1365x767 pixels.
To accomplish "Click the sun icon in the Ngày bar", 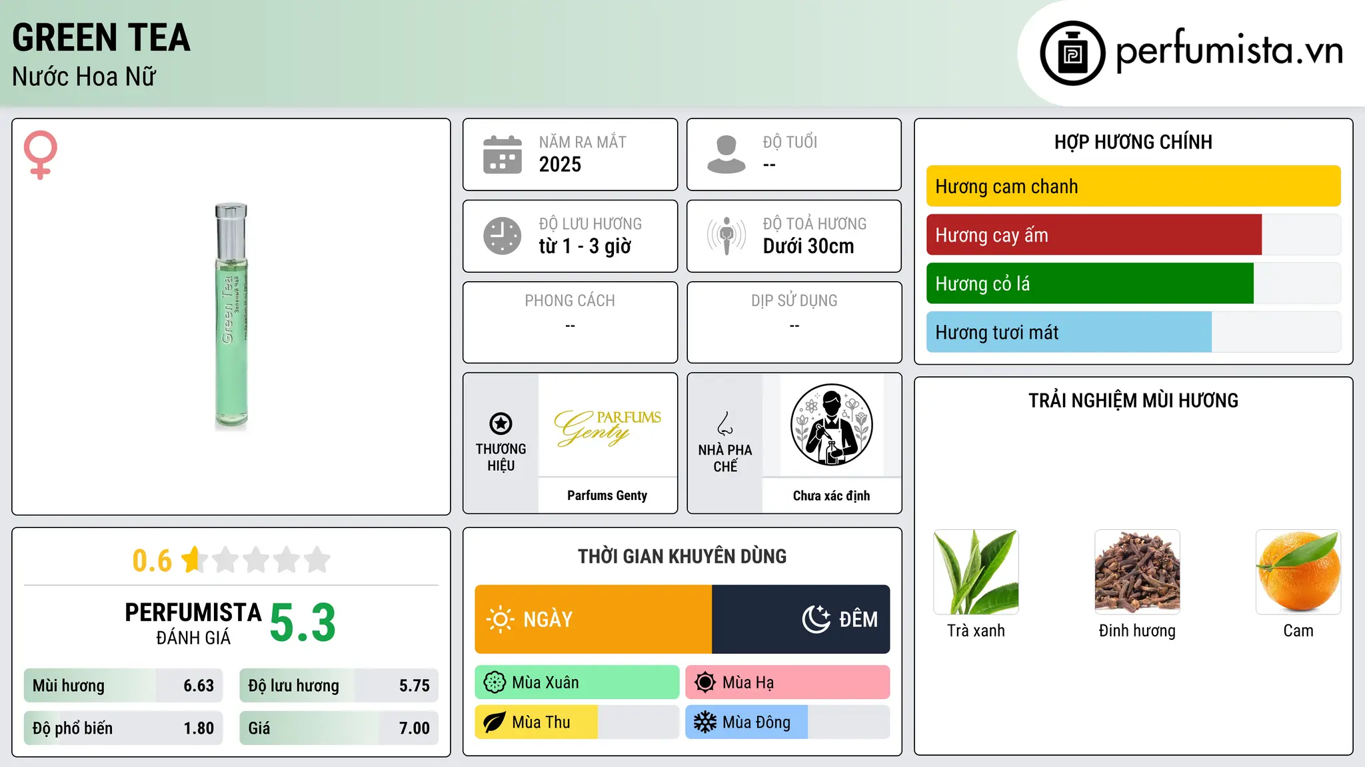I will [500, 619].
